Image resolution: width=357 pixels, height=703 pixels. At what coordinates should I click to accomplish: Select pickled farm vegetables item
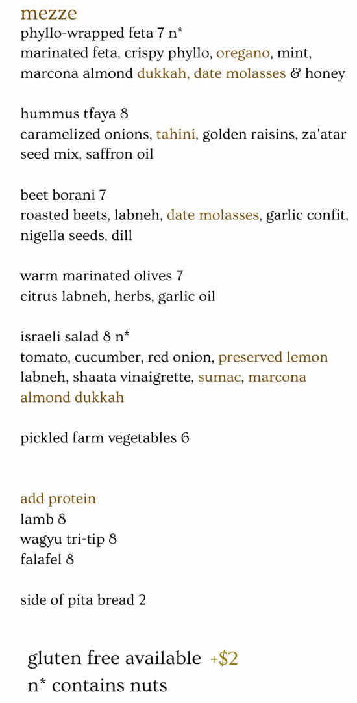tap(105, 438)
